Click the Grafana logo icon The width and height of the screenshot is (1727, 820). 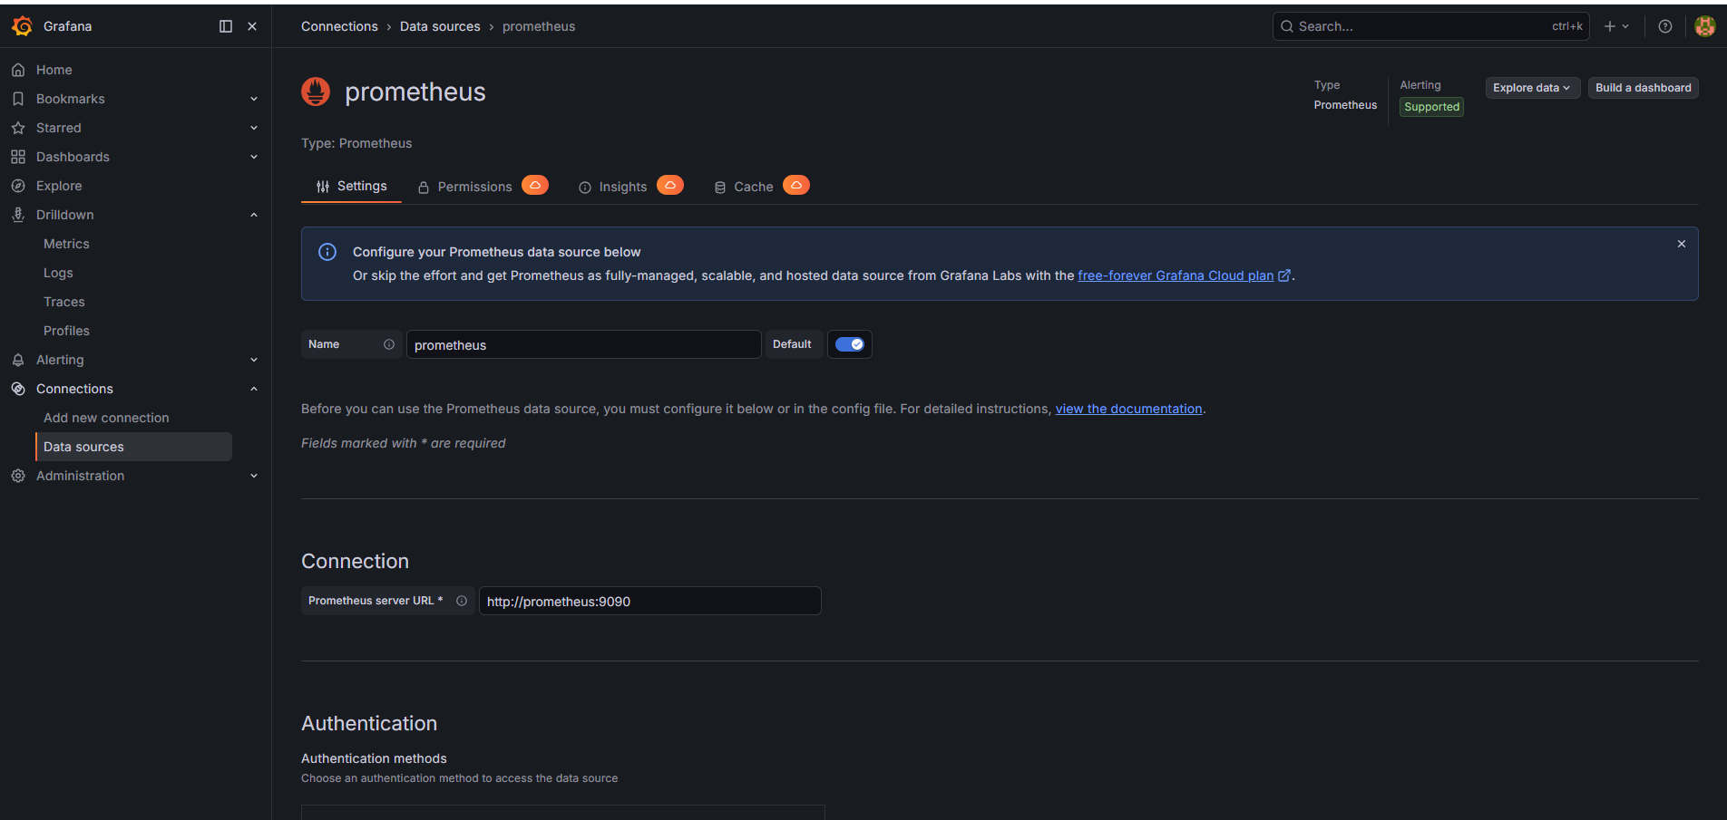[x=22, y=26]
